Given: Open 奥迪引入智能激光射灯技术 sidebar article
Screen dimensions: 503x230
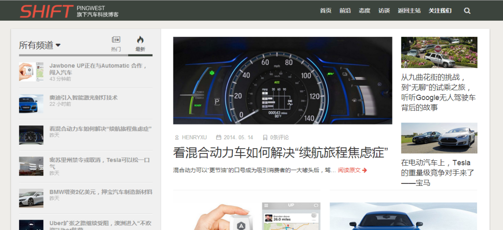Looking at the screenshot, I should point(84,98).
